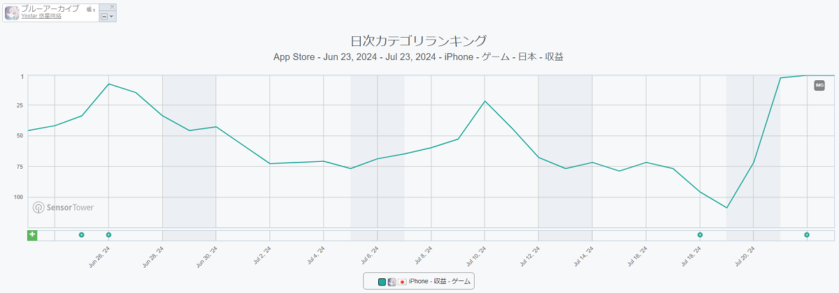Open the first event marker on the timeline
The width and height of the screenshot is (839, 293).
[x=82, y=235]
